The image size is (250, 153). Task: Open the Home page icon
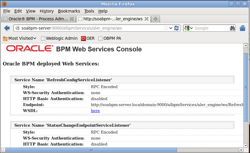[x=242, y=28]
